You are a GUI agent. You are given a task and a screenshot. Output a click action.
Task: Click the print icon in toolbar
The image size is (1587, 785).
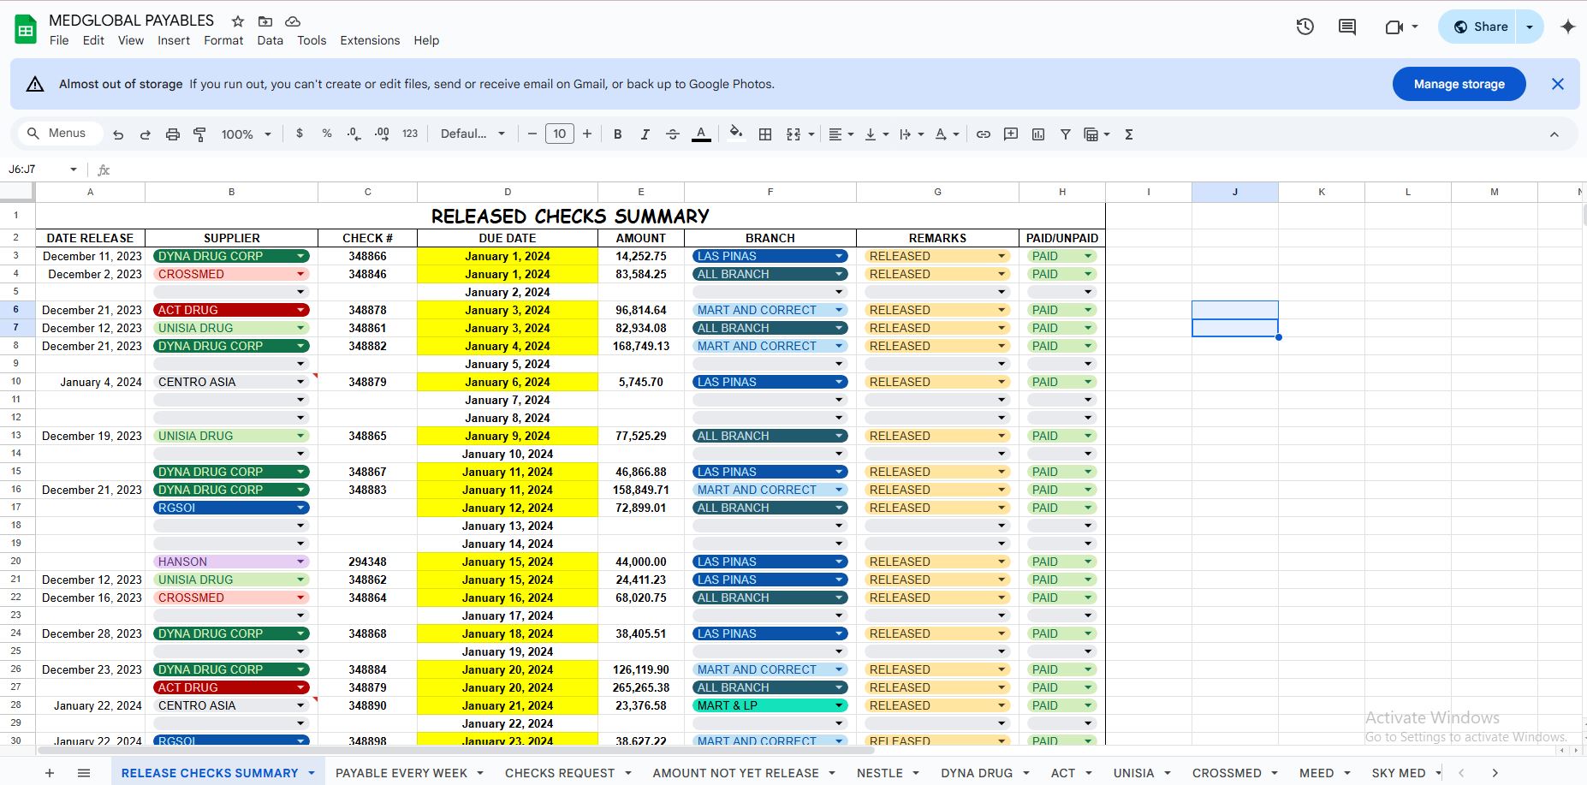point(173,134)
